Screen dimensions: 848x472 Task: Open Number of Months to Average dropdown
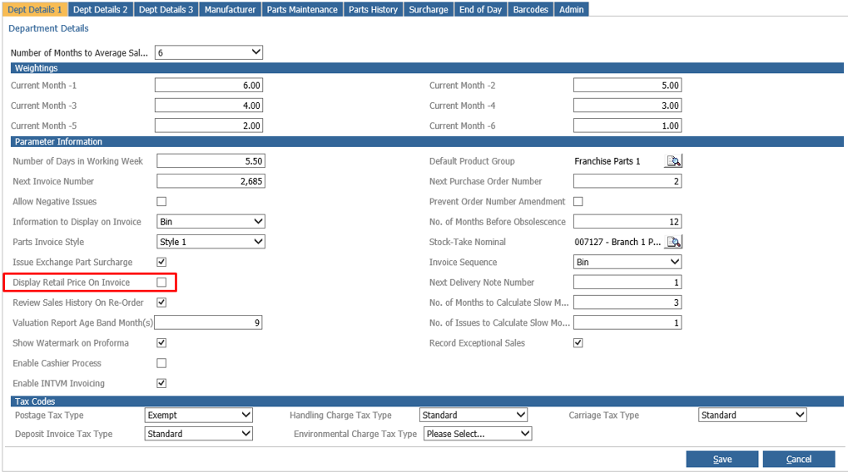tap(209, 52)
